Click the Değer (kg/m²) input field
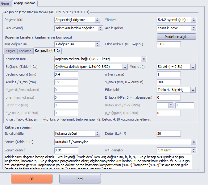Screen dimensions: 208x185 168,134
